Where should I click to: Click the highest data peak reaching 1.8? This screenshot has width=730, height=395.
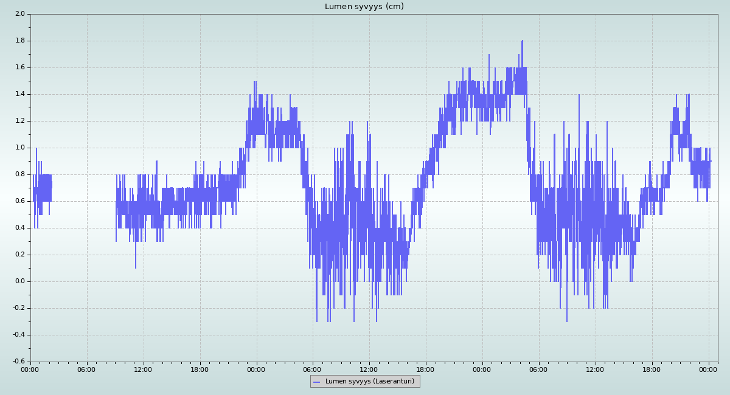pyautogui.click(x=522, y=42)
